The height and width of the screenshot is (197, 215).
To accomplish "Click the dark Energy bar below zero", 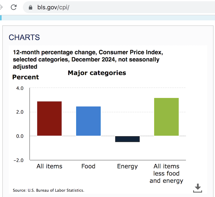I will [127, 139].
